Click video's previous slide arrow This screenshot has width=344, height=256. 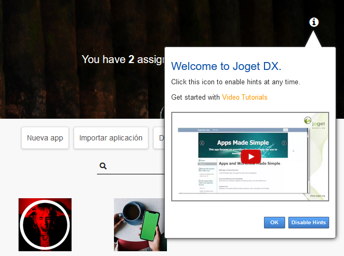[202, 143]
